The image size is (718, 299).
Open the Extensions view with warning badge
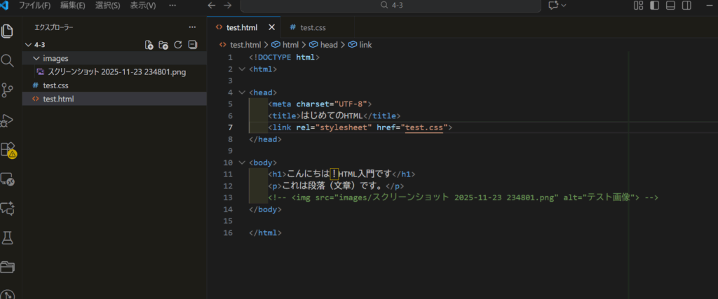pos(8,149)
